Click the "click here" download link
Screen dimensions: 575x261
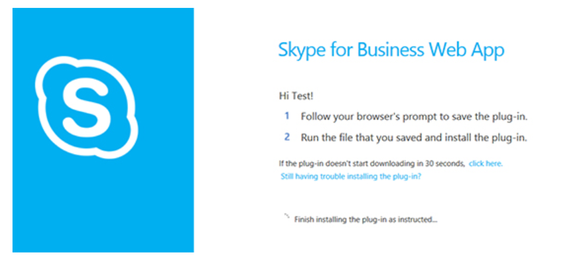(486, 164)
